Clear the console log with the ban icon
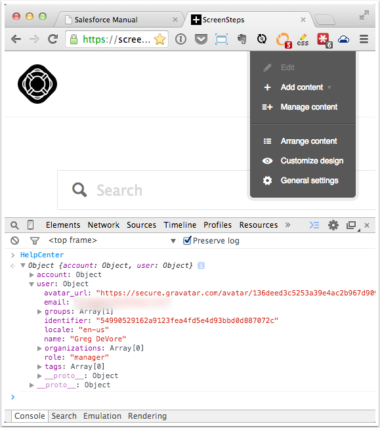This screenshot has height=428, width=380. pyautogui.click(x=14, y=240)
